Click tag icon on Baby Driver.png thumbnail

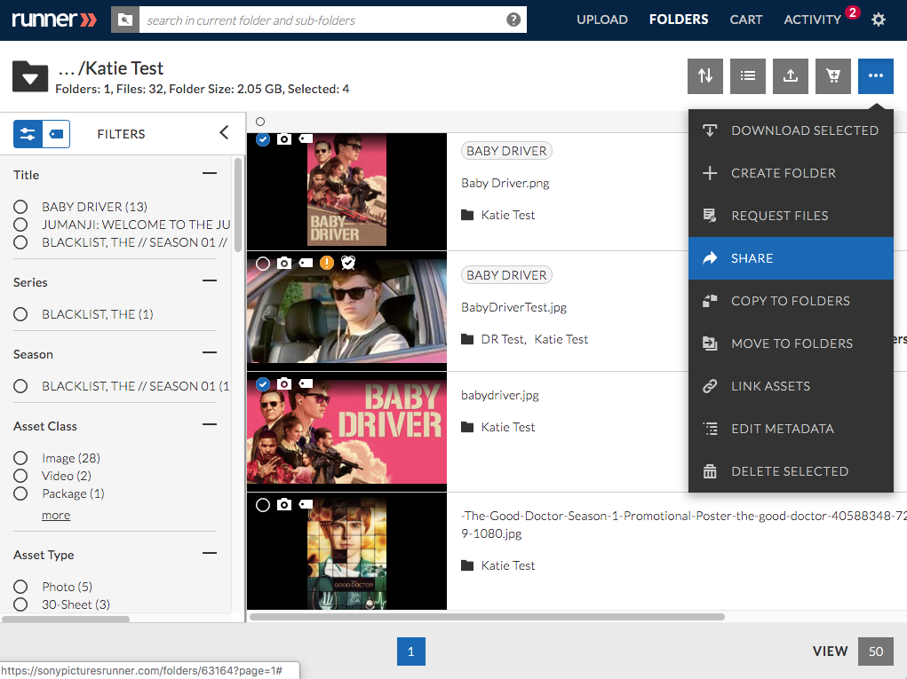click(x=306, y=138)
